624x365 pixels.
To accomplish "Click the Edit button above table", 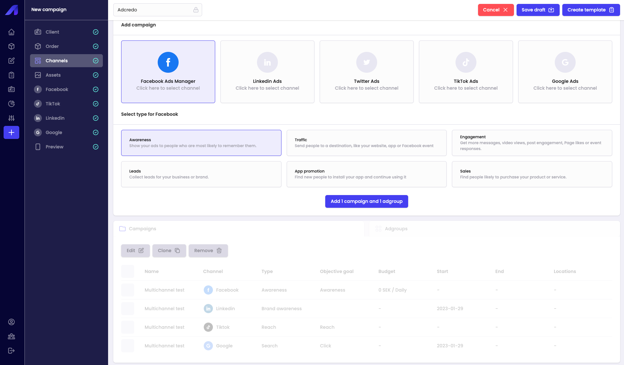I will tap(135, 251).
